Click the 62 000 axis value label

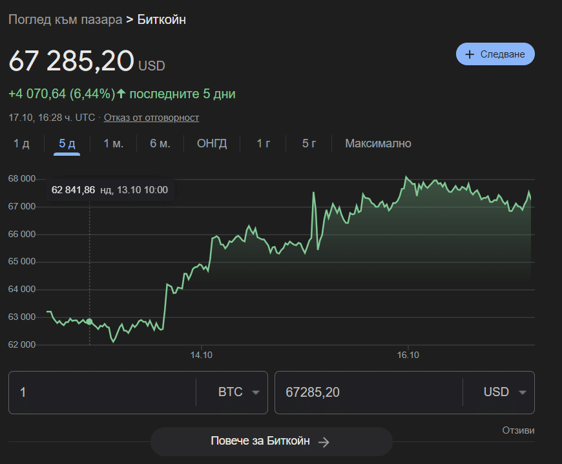(x=22, y=344)
